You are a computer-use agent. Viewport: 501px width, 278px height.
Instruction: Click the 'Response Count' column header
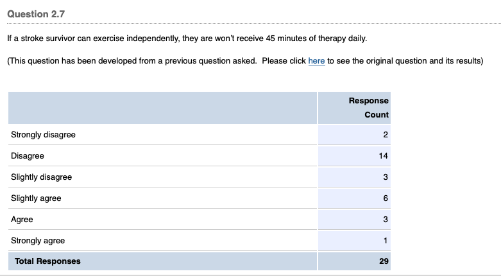[x=368, y=108]
